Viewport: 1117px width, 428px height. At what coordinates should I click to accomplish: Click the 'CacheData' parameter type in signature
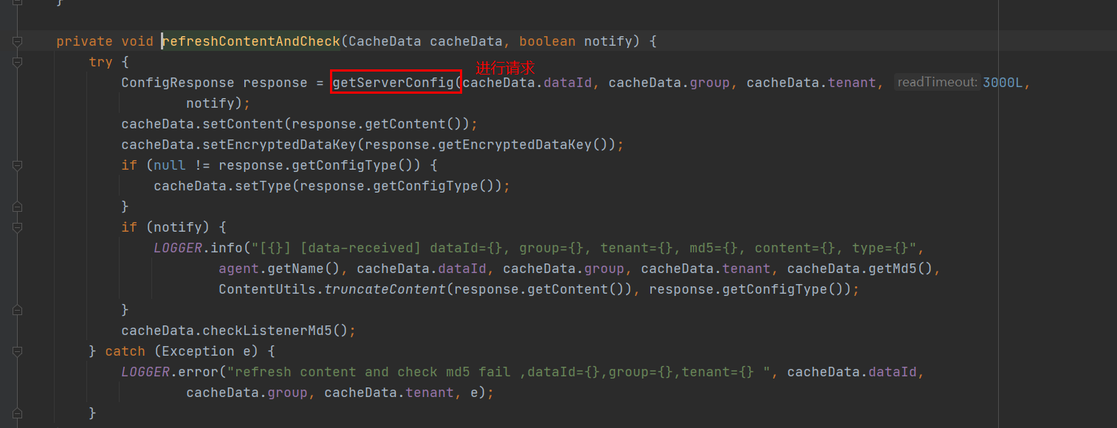pyautogui.click(x=385, y=41)
